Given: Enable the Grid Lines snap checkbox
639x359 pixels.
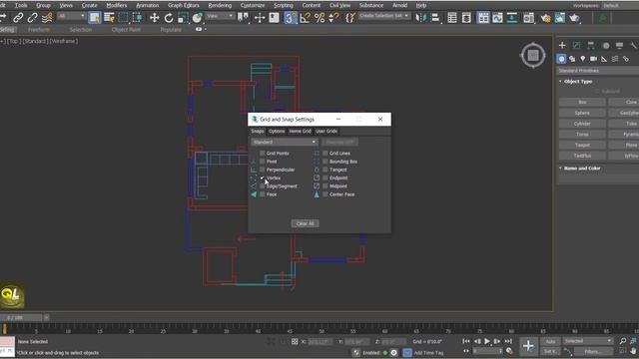Looking at the screenshot, I should (x=324, y=153).
